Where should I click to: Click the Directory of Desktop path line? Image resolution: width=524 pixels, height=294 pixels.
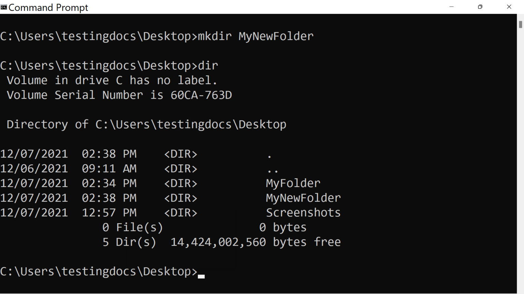point(146,124)
